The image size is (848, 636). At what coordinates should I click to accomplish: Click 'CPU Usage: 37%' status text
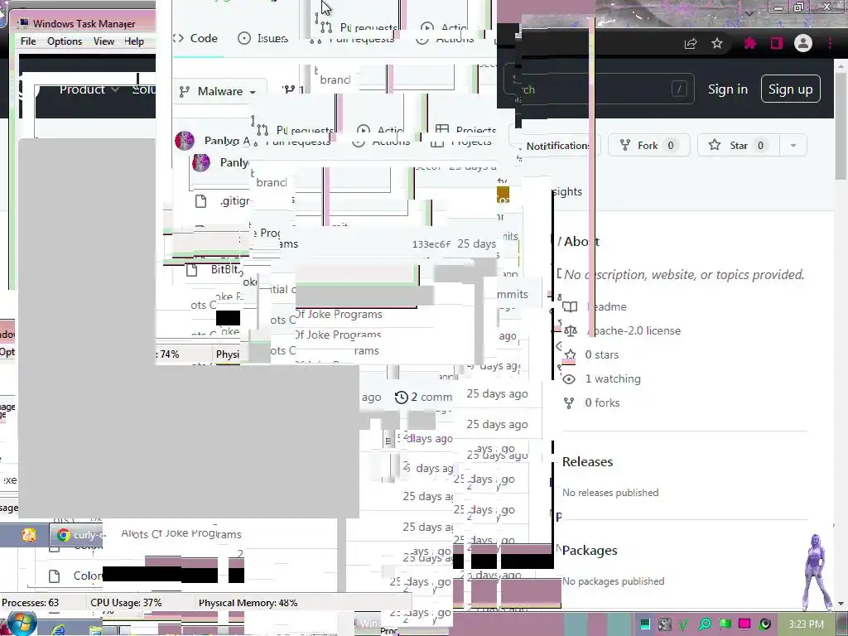(126, 603)
